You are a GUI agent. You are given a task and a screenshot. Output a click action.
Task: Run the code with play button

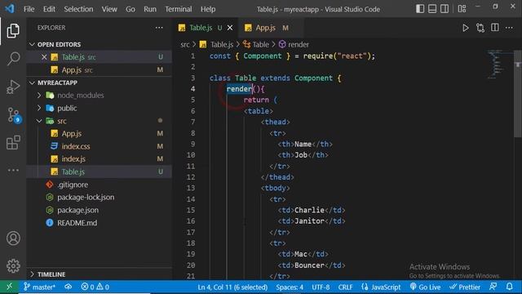click(466, 28)
